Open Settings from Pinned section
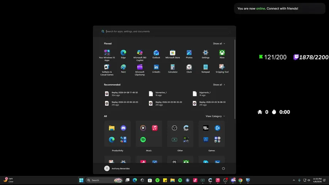329x185 pixels. [206, 54]
